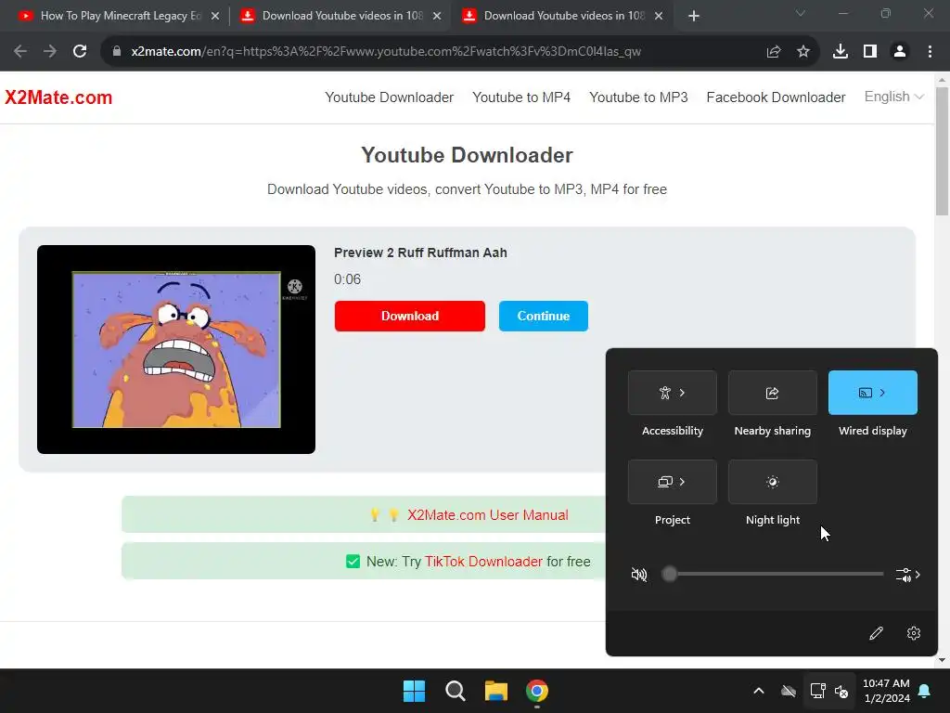Click the browser Forward arrow
This screenshot has width=950, height=713.
click(x=50, y=52)
